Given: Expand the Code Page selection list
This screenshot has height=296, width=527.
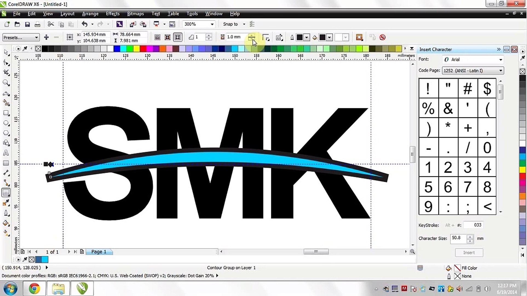Looking at the screenshot, I should pos(501,70).
